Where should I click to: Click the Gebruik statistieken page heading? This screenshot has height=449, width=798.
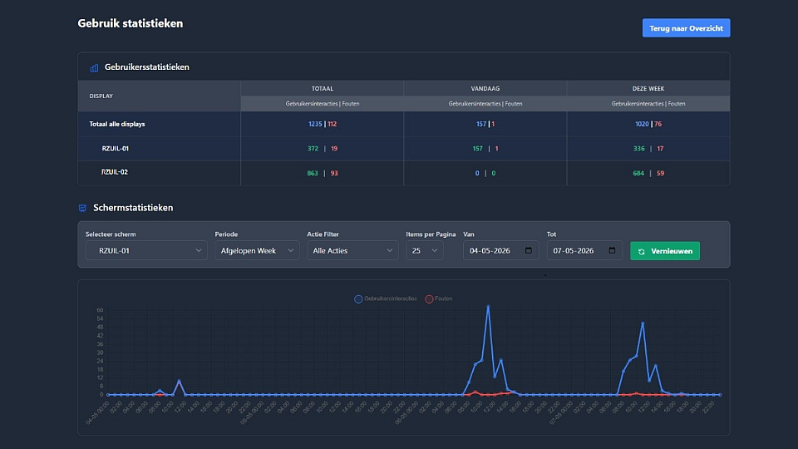click(131, 23)
